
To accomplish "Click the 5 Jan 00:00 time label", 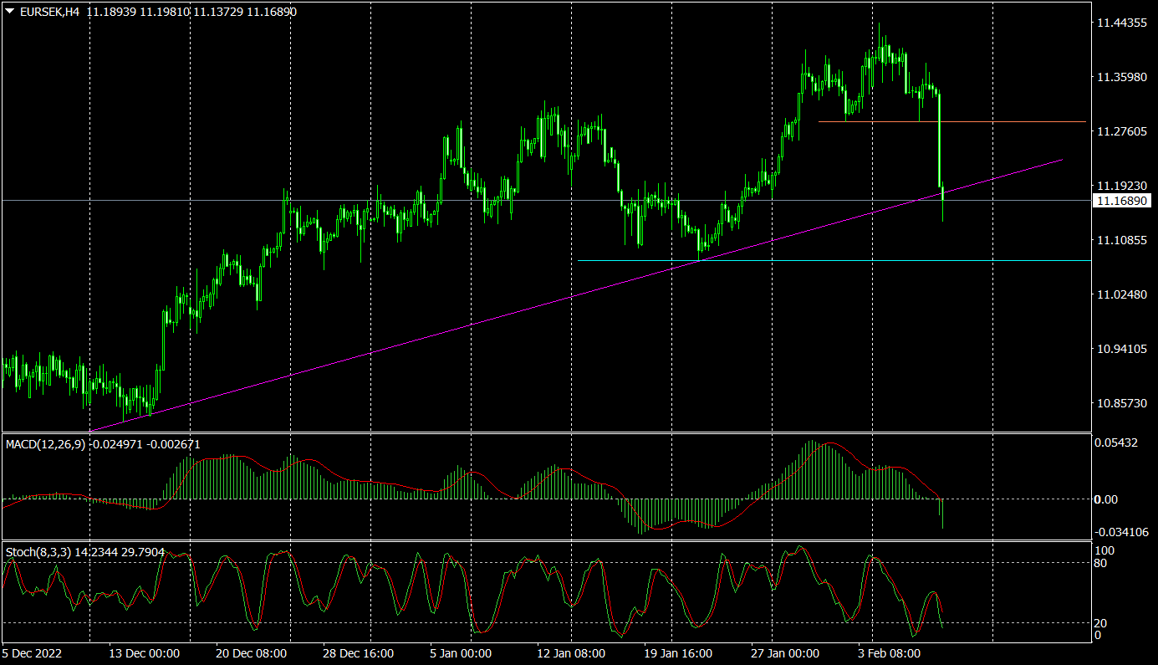I will [461, 653].
